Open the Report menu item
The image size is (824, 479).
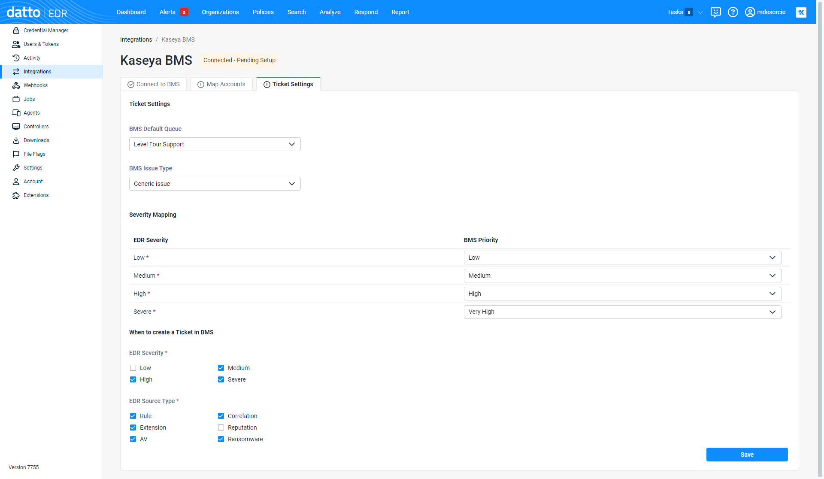click(400, 12)
